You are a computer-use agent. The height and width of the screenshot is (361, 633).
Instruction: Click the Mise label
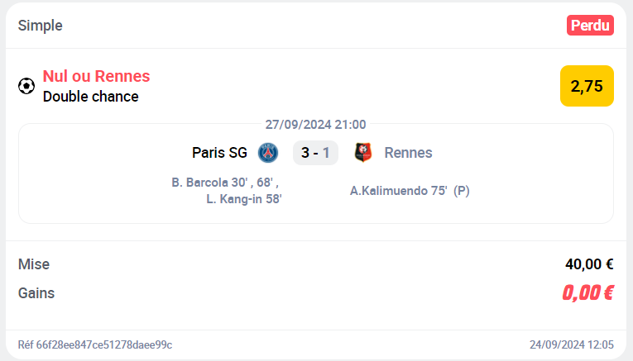pyautogui.click(x=34, y=264)
